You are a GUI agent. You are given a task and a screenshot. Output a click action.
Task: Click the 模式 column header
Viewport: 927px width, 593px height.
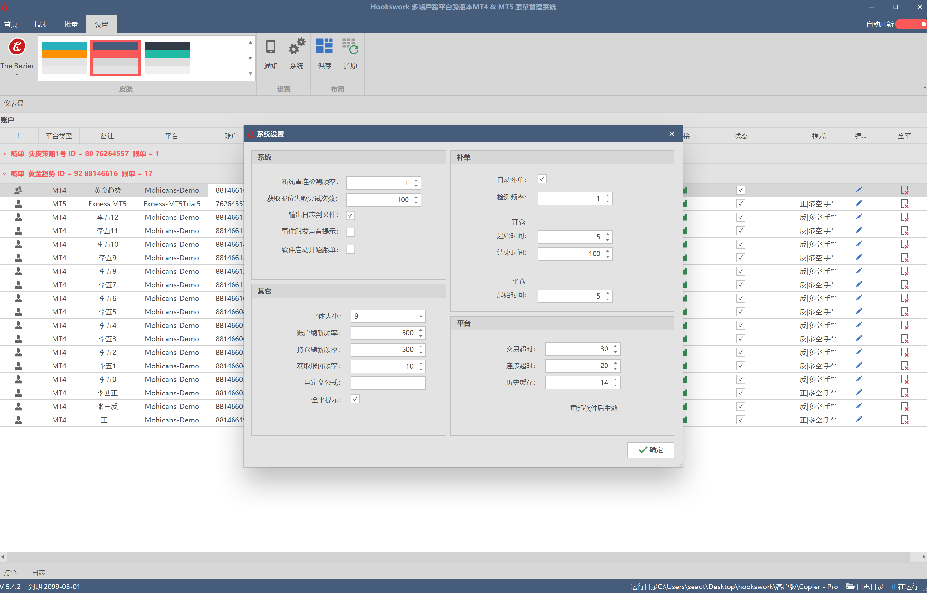[818, 136]
